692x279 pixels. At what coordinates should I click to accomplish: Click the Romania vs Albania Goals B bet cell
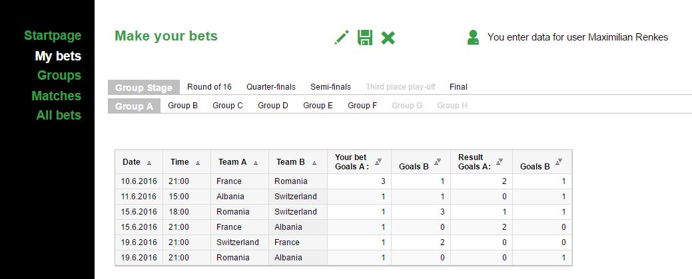click(x=419, y=258)
